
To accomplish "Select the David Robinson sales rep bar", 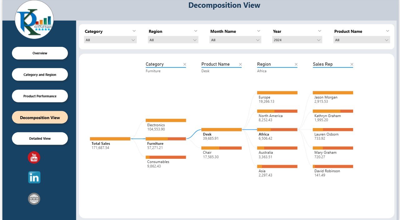I will (x=333, y=166).
